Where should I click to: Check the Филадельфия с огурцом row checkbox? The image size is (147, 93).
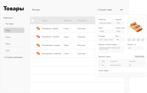(32, 45)
